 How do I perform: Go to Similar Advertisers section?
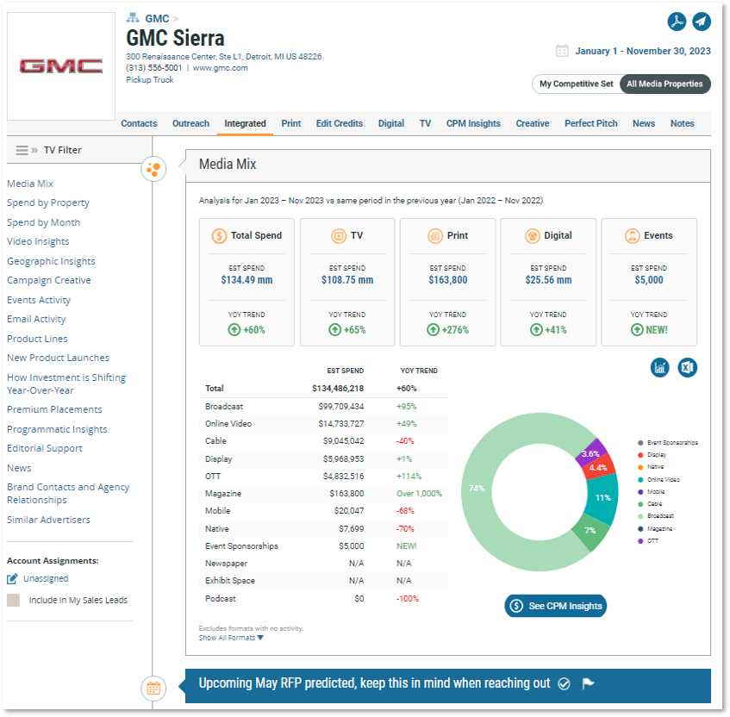48,520
